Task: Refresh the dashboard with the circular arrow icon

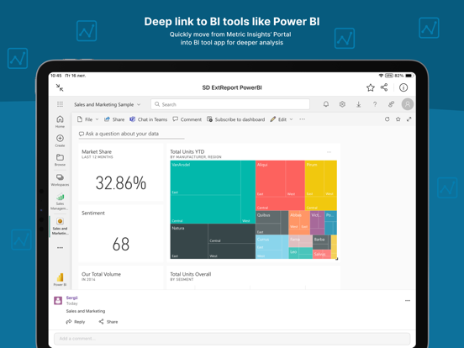Action: (x=387, y=119)
